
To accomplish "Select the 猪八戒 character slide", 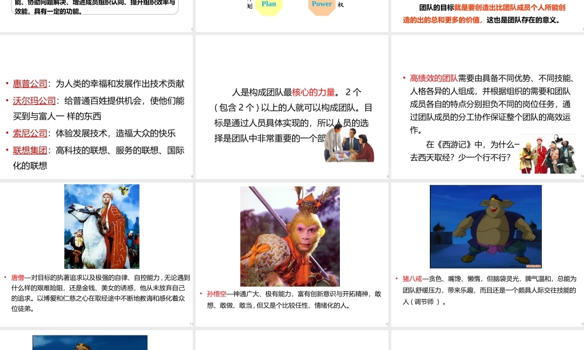I will (488, 254).
